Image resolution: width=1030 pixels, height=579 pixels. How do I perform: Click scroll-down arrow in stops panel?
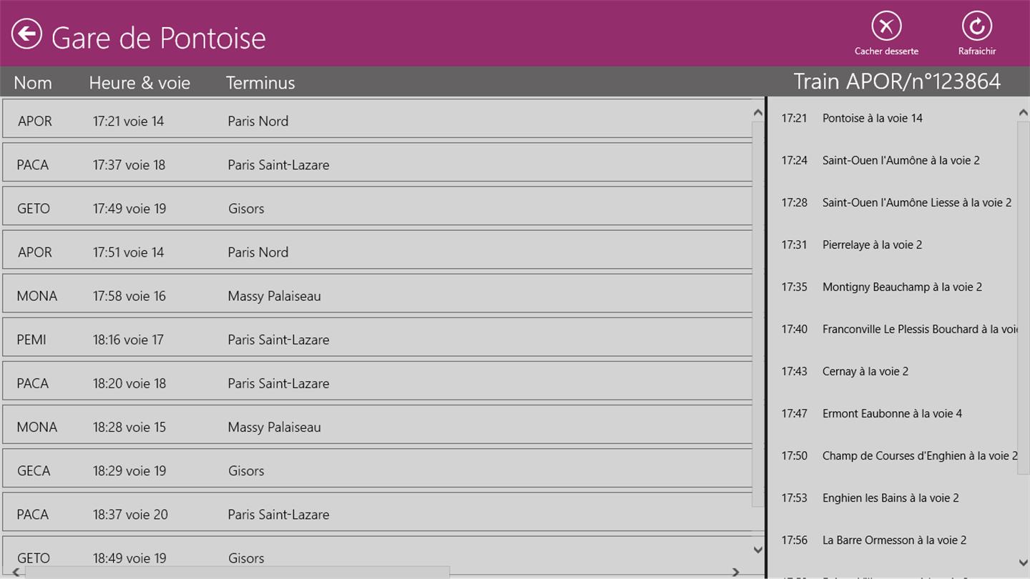(x=1023, y=563)
